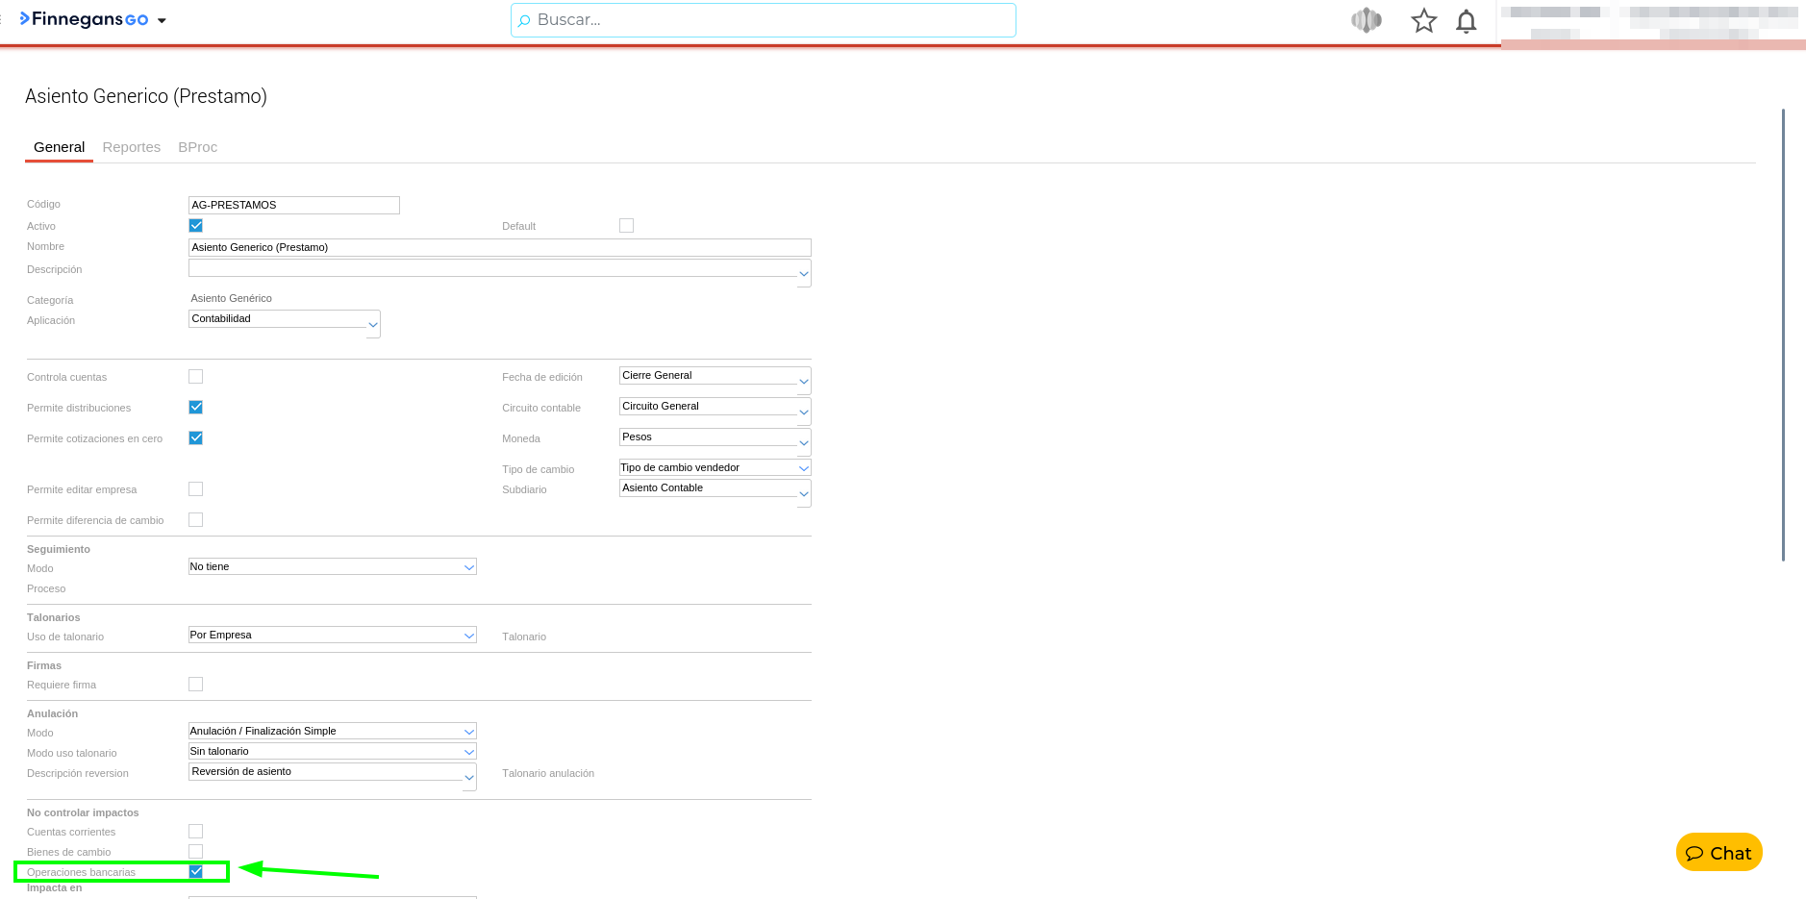The image size is (1806, 899).
Task: Uncheck the Activo checkbox
Action: [196, 226]
